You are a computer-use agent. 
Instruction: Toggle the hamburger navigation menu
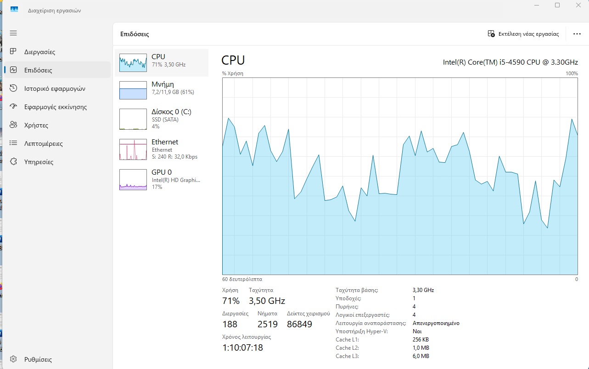coord(13,33)
